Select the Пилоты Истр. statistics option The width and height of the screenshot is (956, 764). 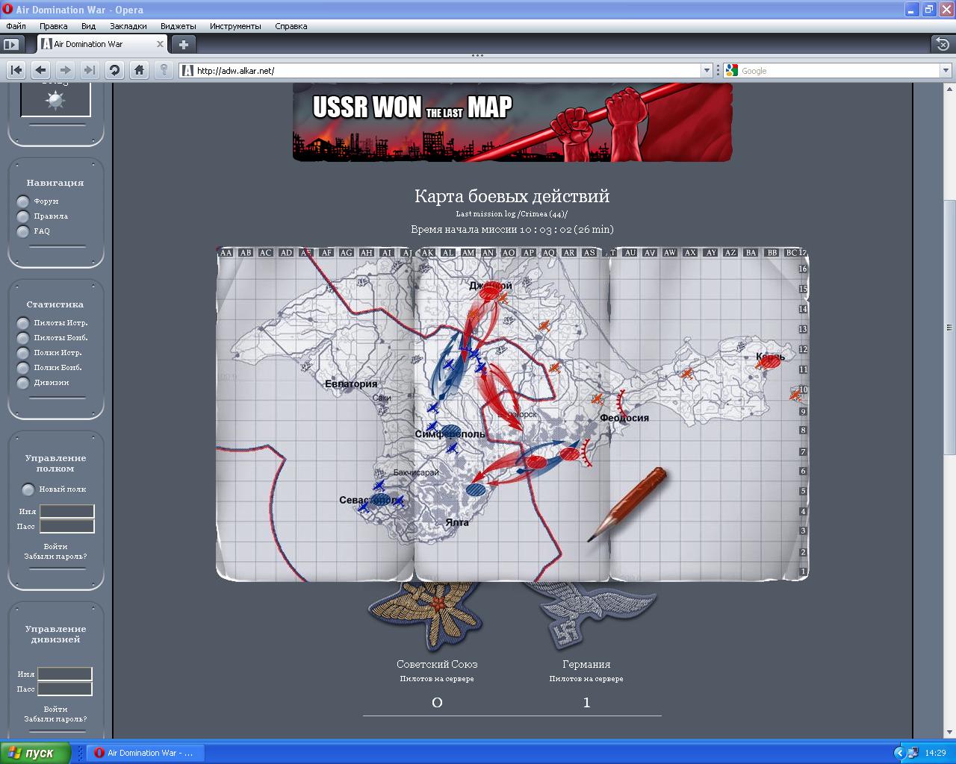pyautogui.click(x=23, y=323)
